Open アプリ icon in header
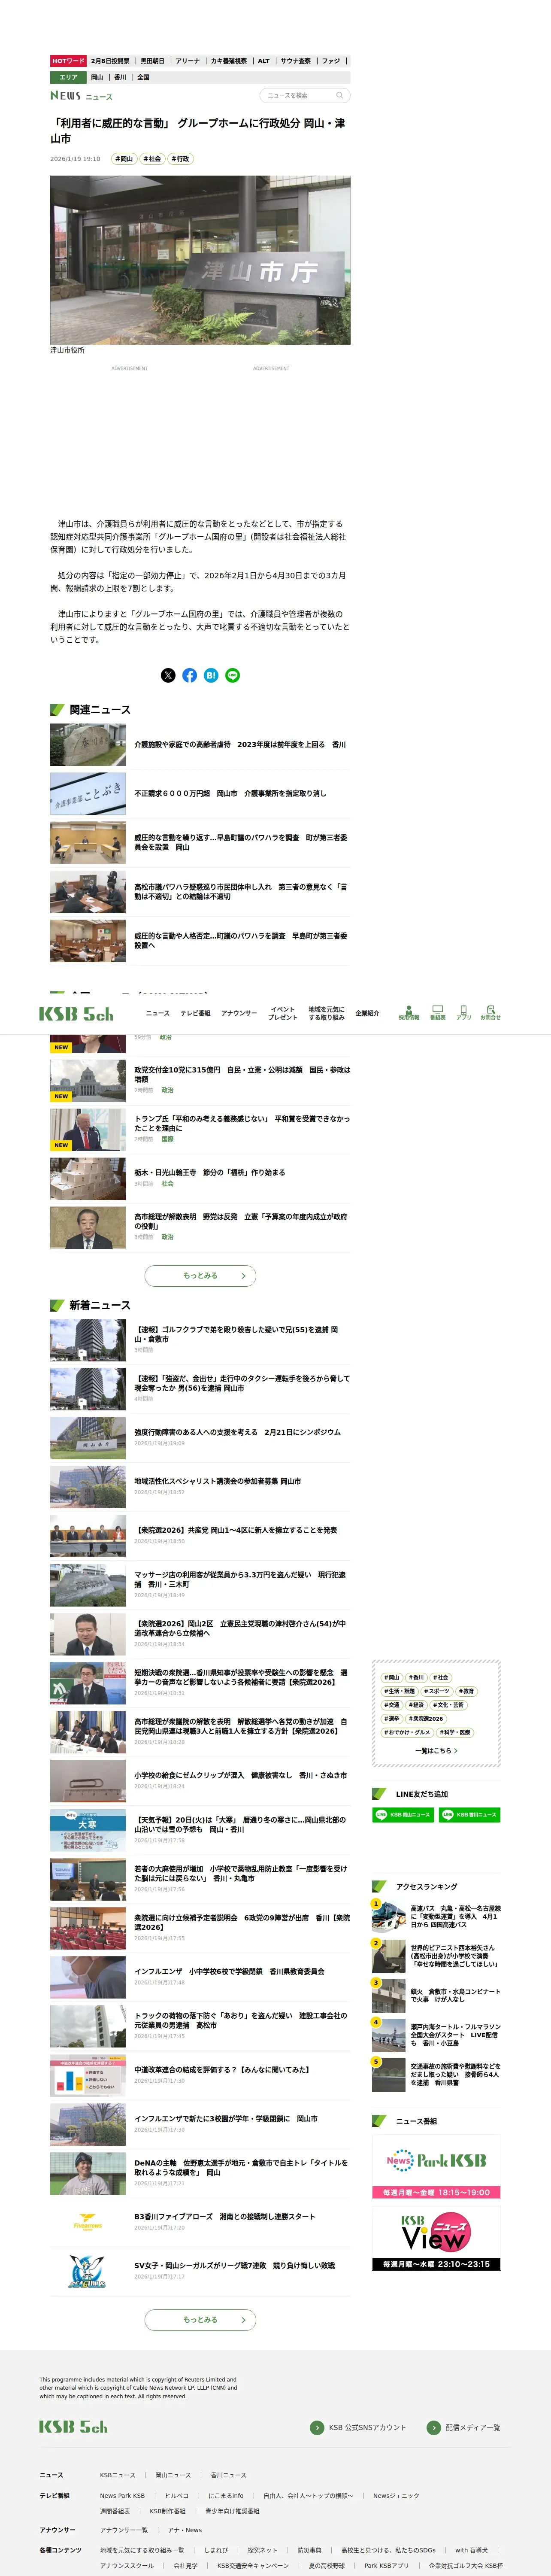The height and width of the screenshot is (2576, 551). (x=464, y=1012)
